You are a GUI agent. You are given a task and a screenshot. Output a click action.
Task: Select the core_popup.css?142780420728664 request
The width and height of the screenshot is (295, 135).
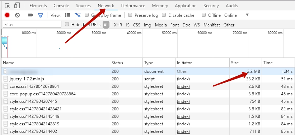42,94
